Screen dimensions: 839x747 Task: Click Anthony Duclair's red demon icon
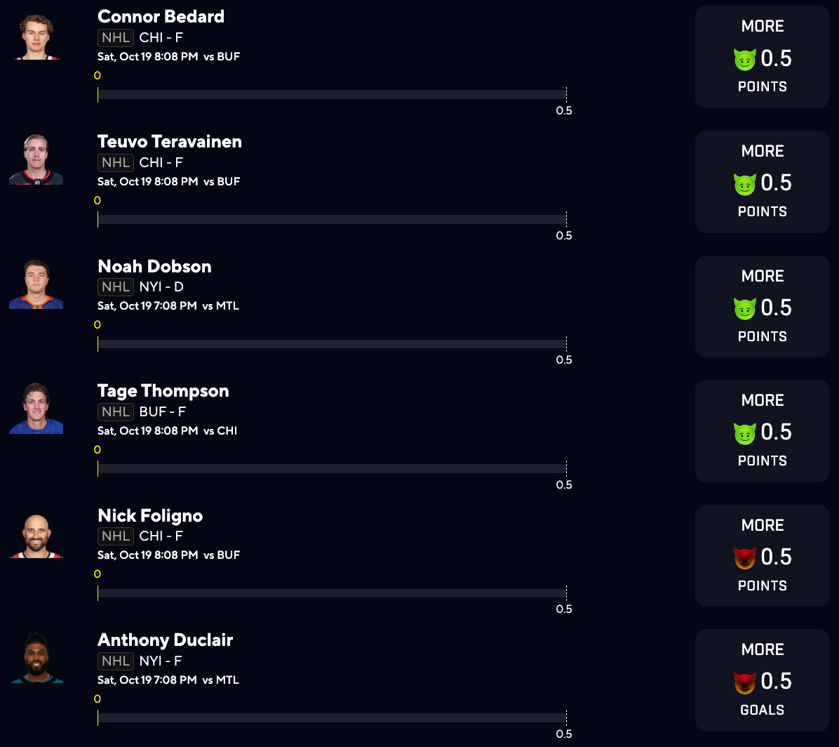(x=744, y=682)
